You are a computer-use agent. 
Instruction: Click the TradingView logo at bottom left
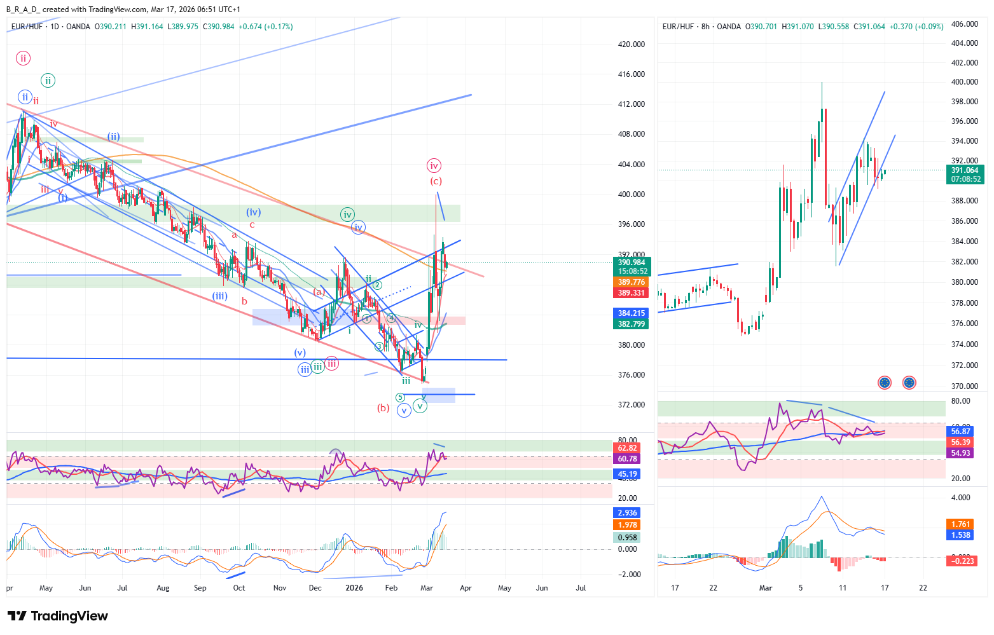57,616
